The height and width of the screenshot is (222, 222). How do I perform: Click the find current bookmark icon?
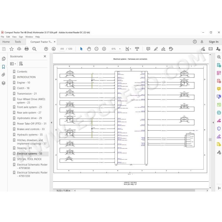(x=21, y=64)
